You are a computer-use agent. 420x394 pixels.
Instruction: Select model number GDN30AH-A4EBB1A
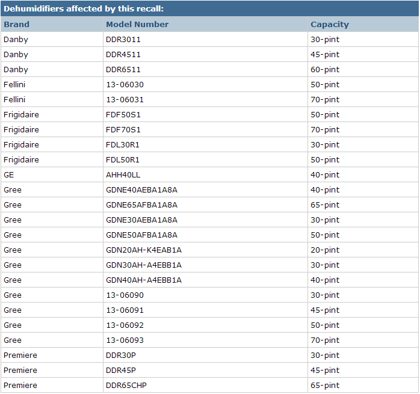coord(144,265)
